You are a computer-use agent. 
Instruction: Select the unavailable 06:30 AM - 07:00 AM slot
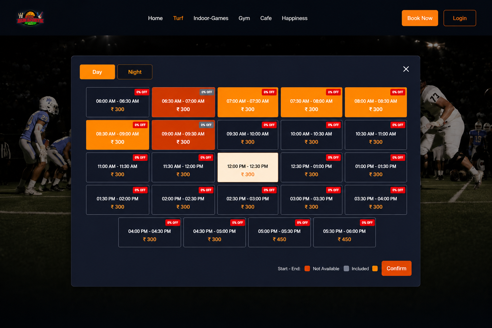183,102
